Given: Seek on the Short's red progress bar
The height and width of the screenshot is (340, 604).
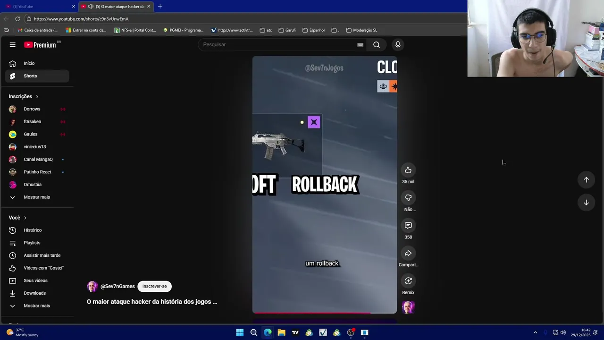Looking at the screenshot, I should [x=325, y=313].
